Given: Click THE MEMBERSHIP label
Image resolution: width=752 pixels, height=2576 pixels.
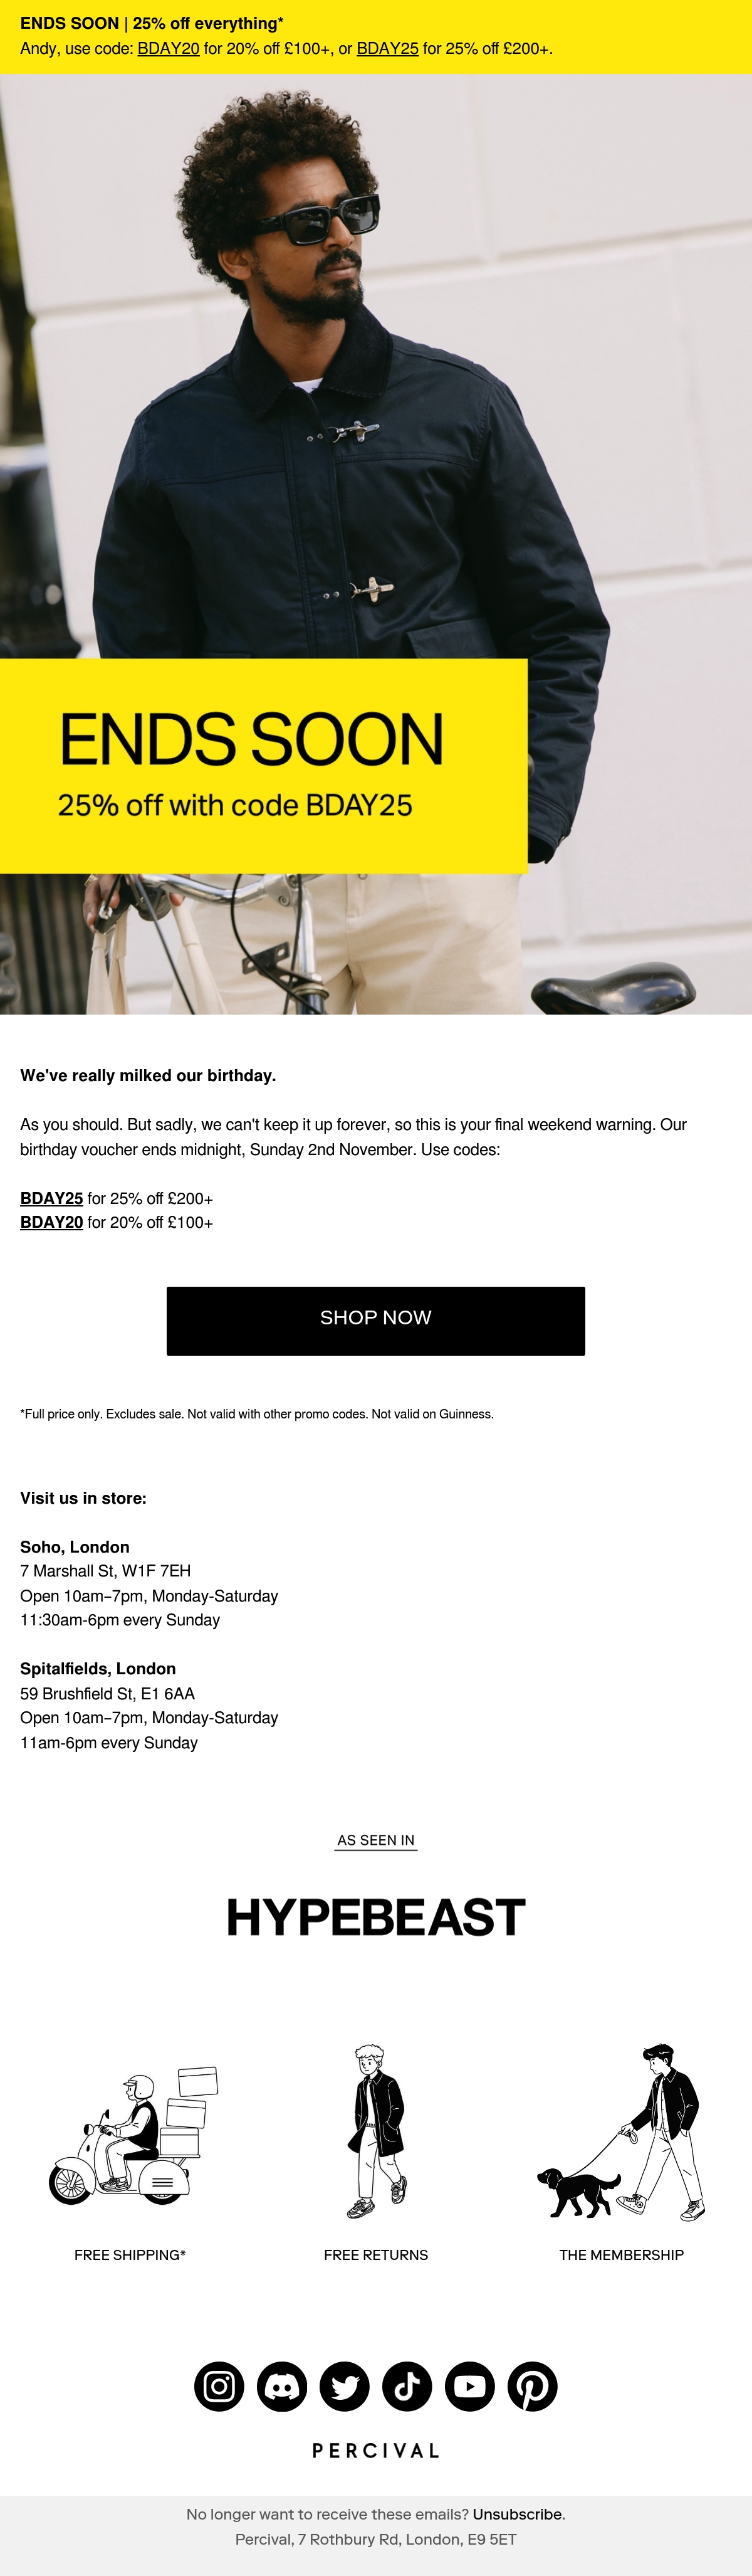Looking at the screenshot, I should click(x=621, y=2254).
